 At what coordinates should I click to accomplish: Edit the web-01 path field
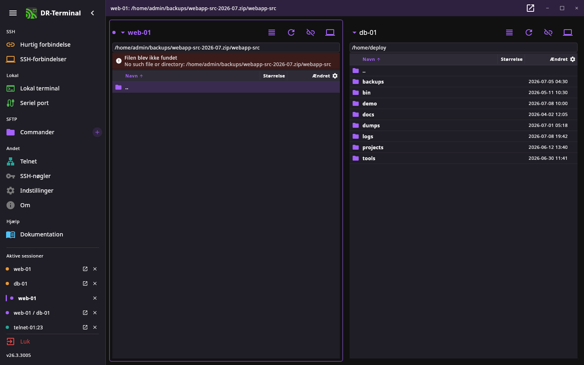coord(226,47)
